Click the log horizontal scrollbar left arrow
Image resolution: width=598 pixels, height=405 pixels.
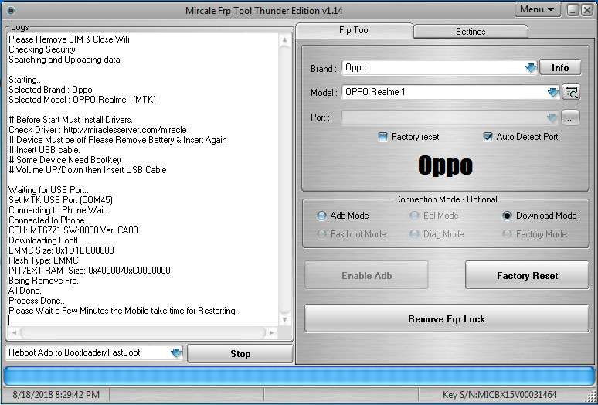(14, 332)
